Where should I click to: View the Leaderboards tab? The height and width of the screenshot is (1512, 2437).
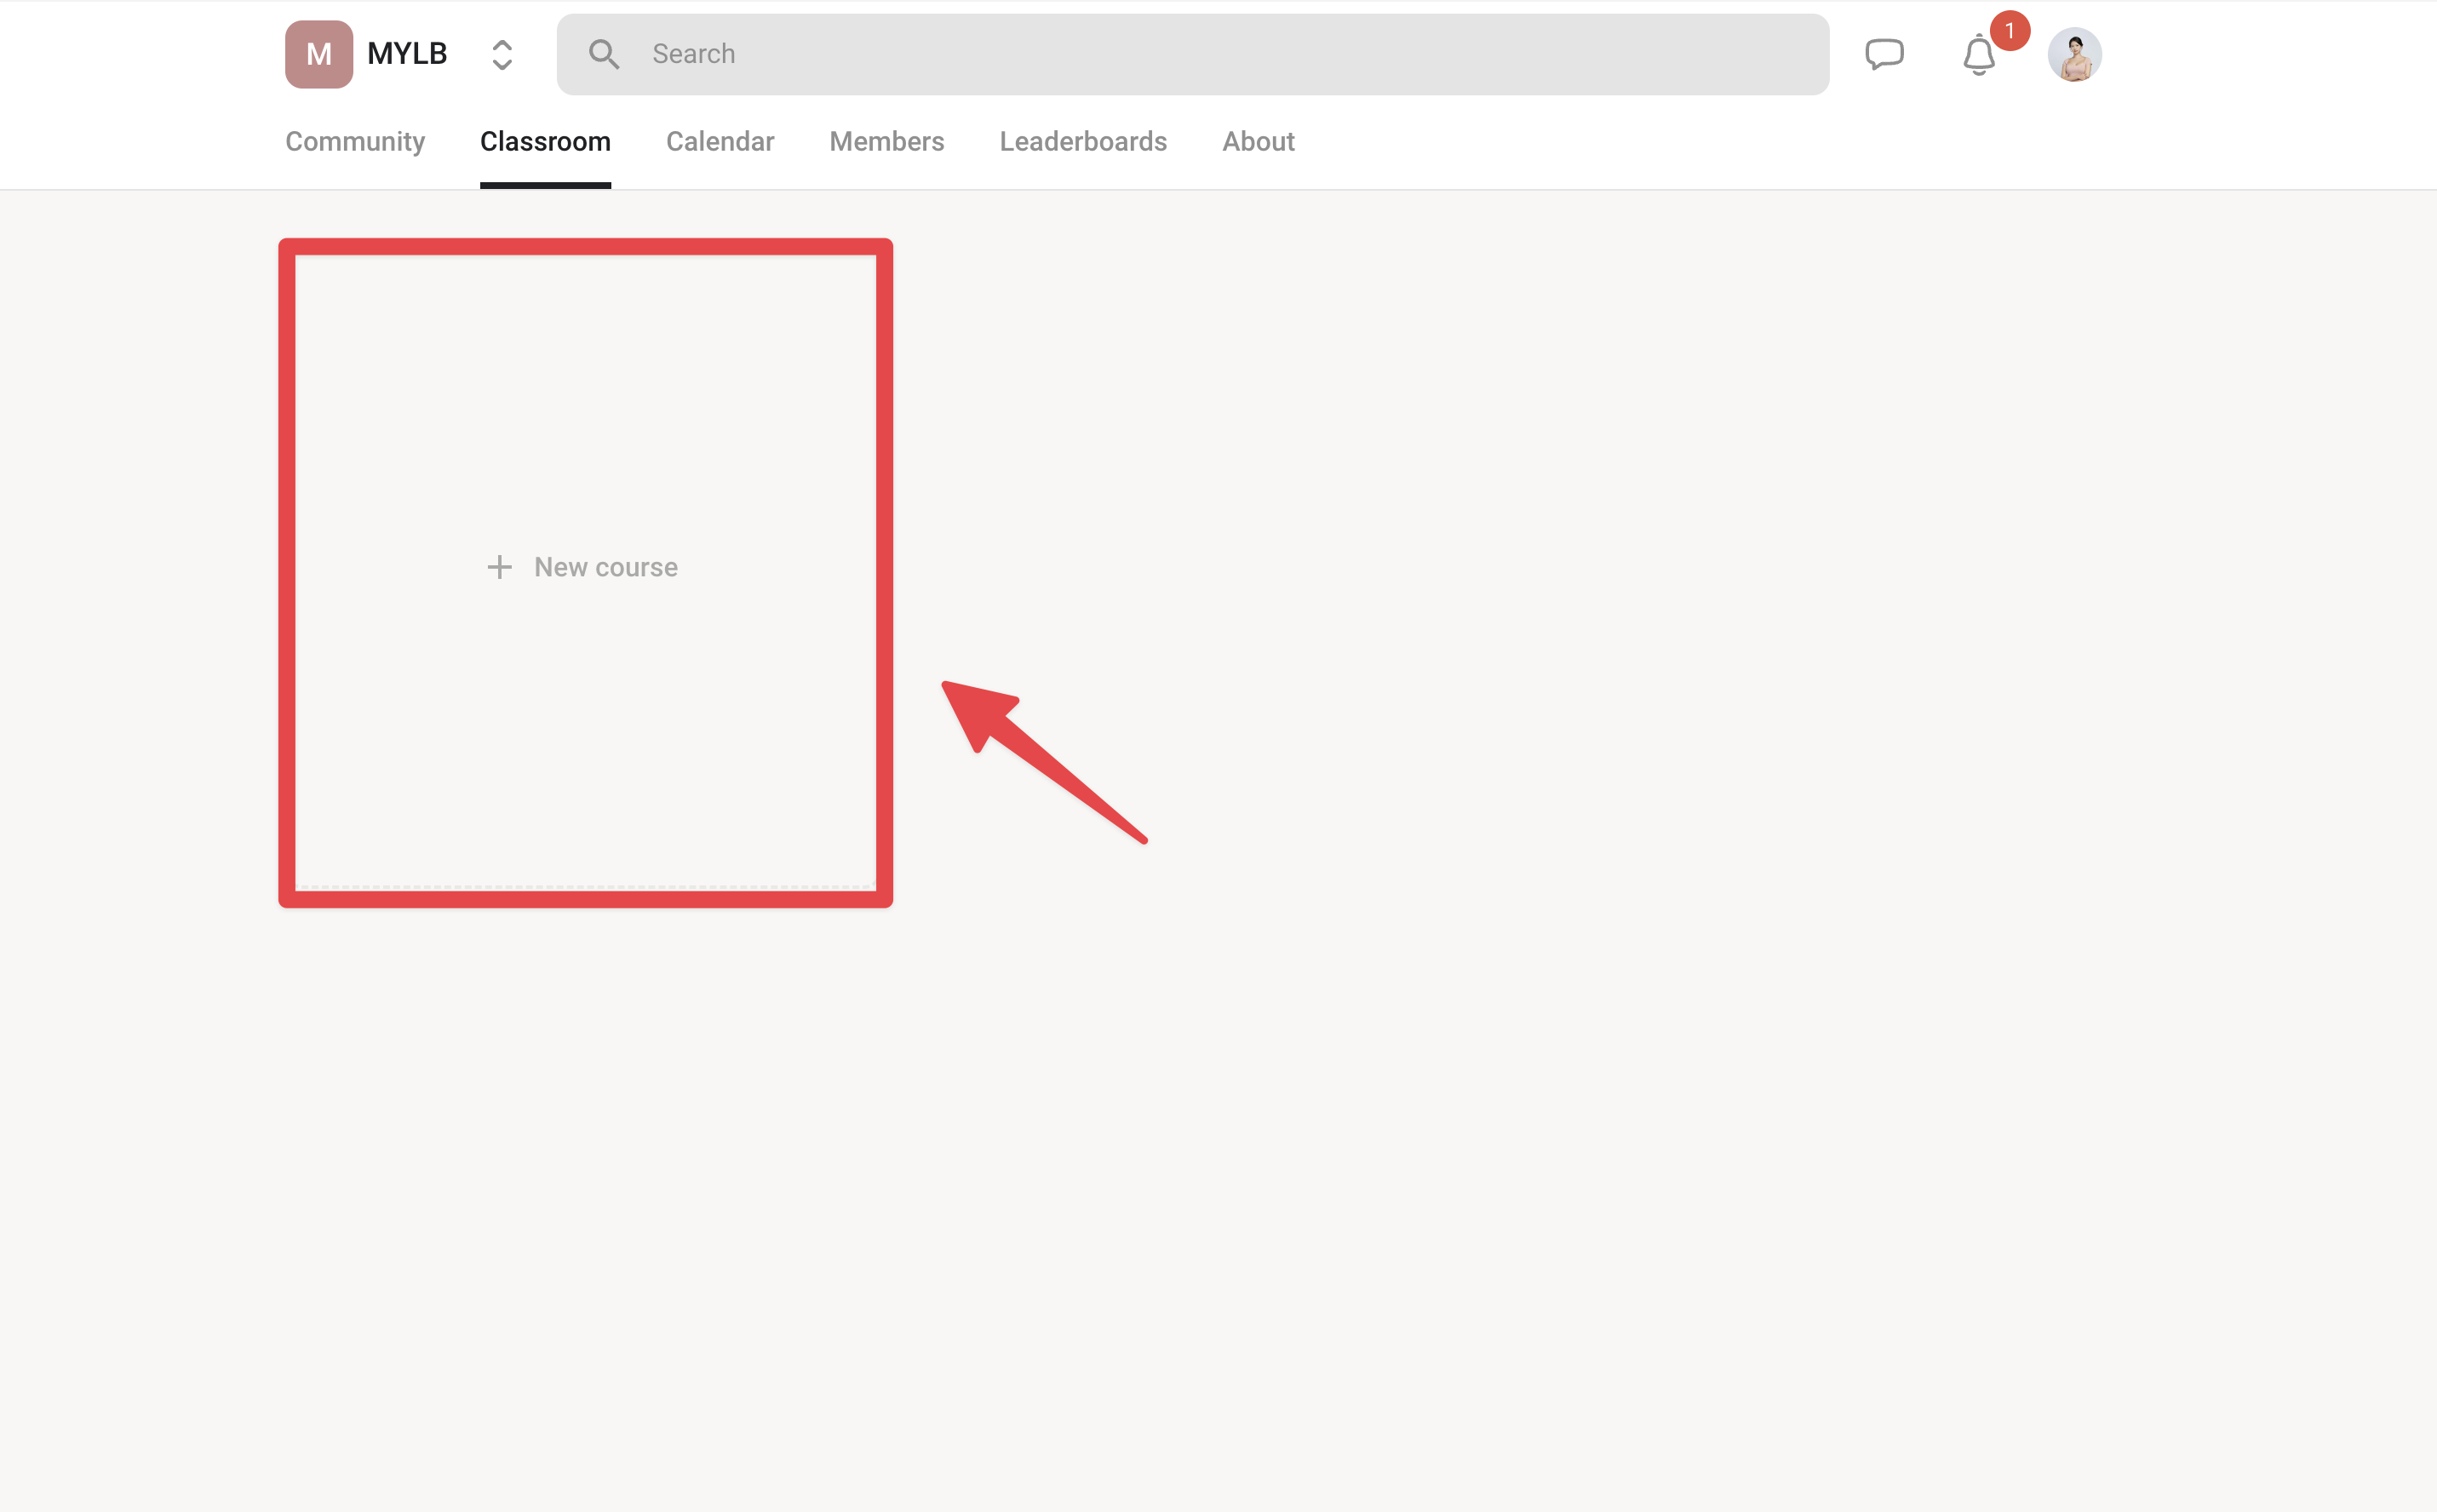[x=1083, y=141]
